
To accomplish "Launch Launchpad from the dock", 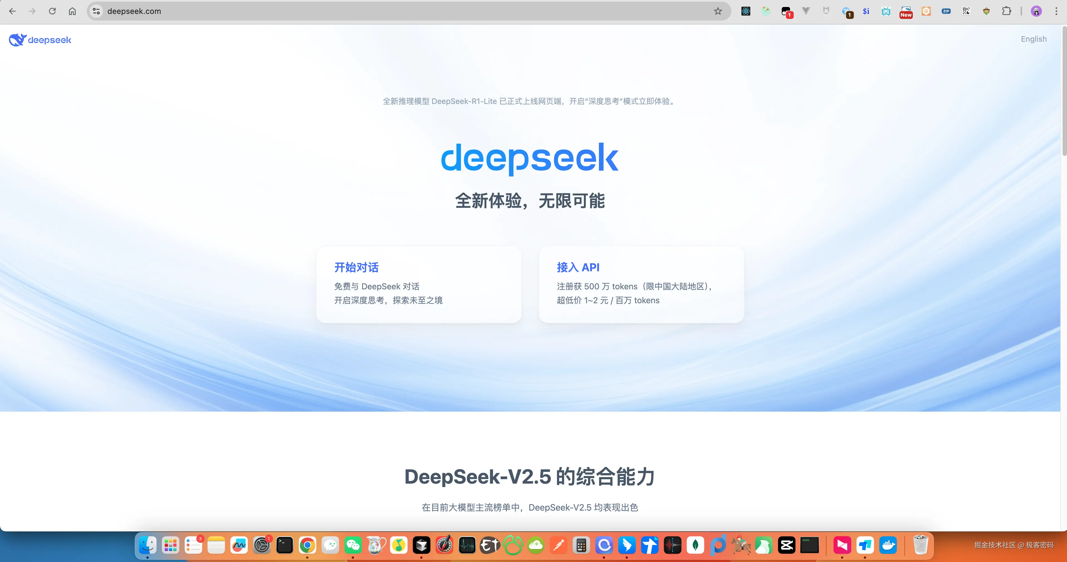I will 171,545.
